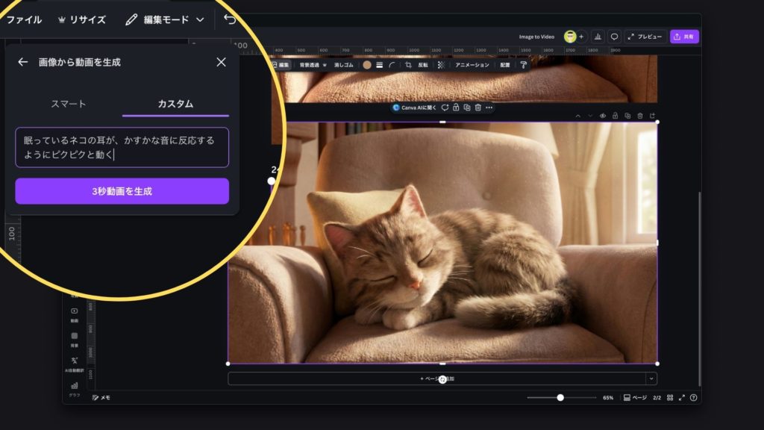
Task: Open the comments speech bubble icon
Action: click(x=614, y=37)
